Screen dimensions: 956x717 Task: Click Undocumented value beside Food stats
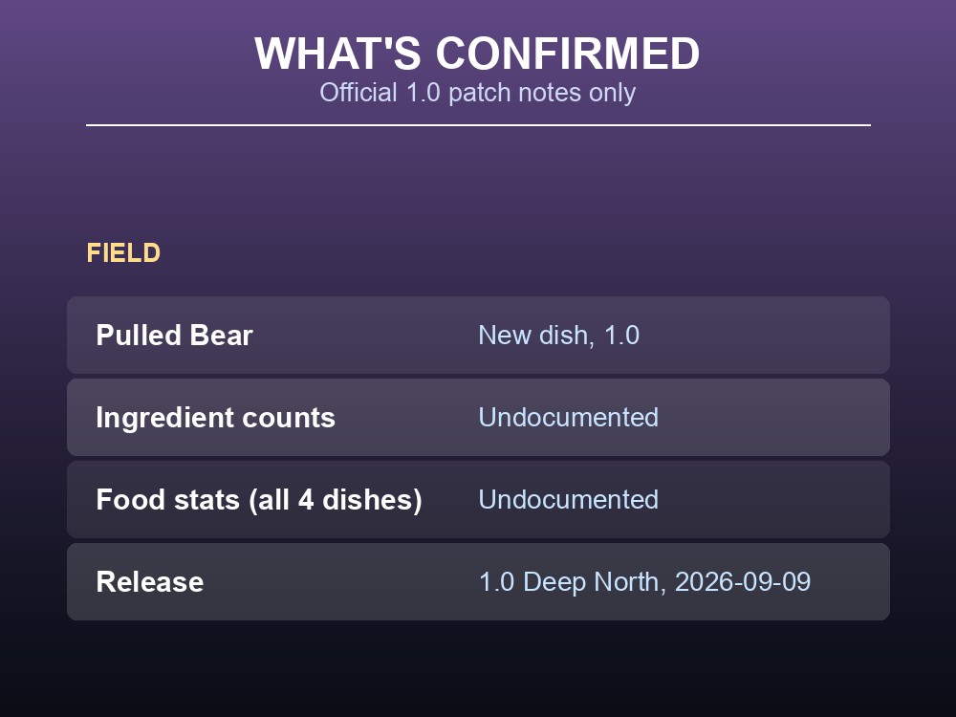568,500
